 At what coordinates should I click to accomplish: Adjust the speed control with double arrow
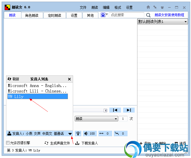[x=105, y=134]
